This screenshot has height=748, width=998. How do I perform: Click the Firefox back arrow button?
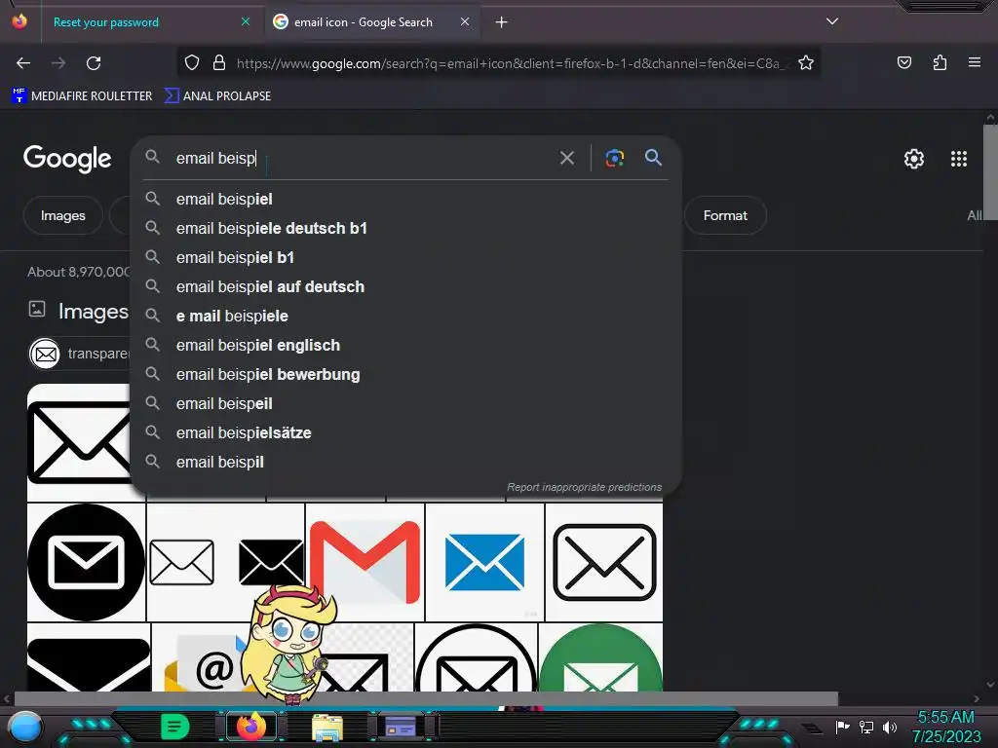23,63
